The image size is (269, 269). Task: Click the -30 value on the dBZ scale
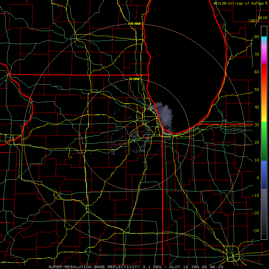(x=256, y=231)
